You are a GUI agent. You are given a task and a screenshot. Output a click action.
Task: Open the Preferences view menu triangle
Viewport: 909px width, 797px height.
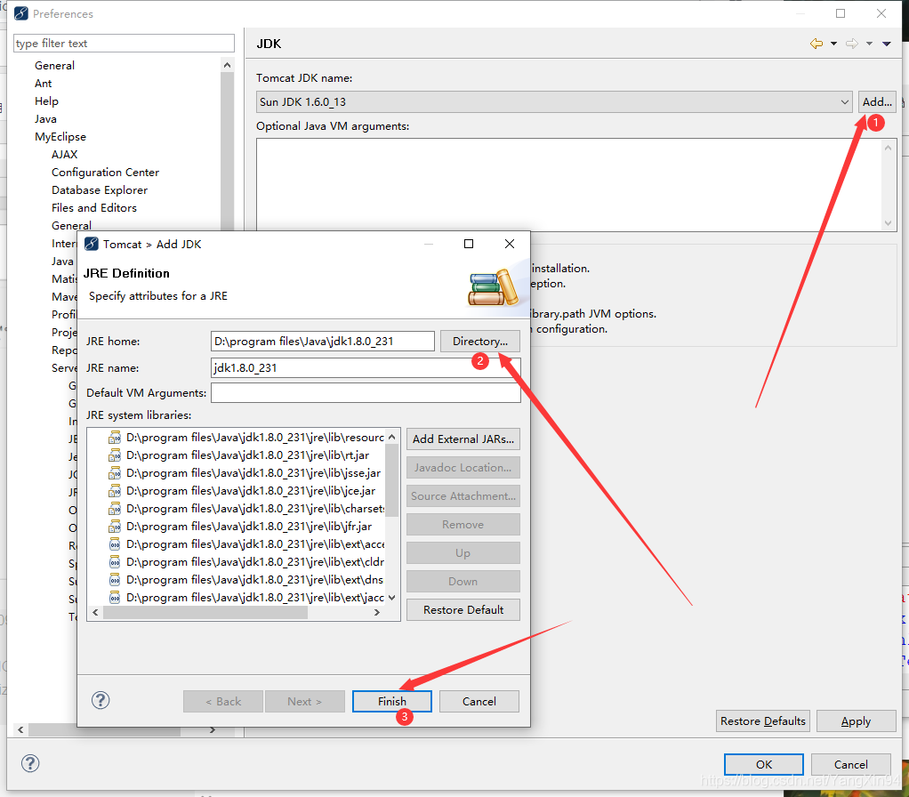tap(887, 44)
